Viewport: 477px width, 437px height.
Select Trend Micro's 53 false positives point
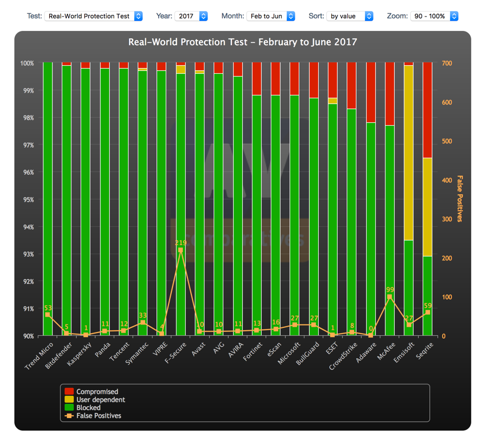click(x=47, y=315)
